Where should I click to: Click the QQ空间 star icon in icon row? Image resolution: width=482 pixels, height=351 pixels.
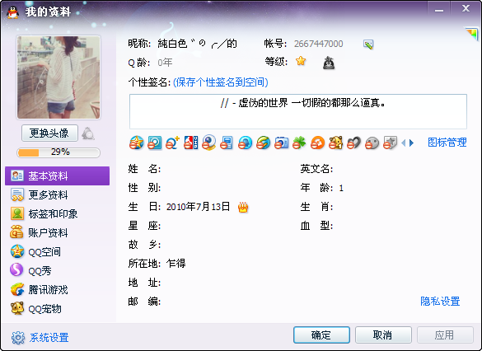pyautogui.click(x=136, y=143)
